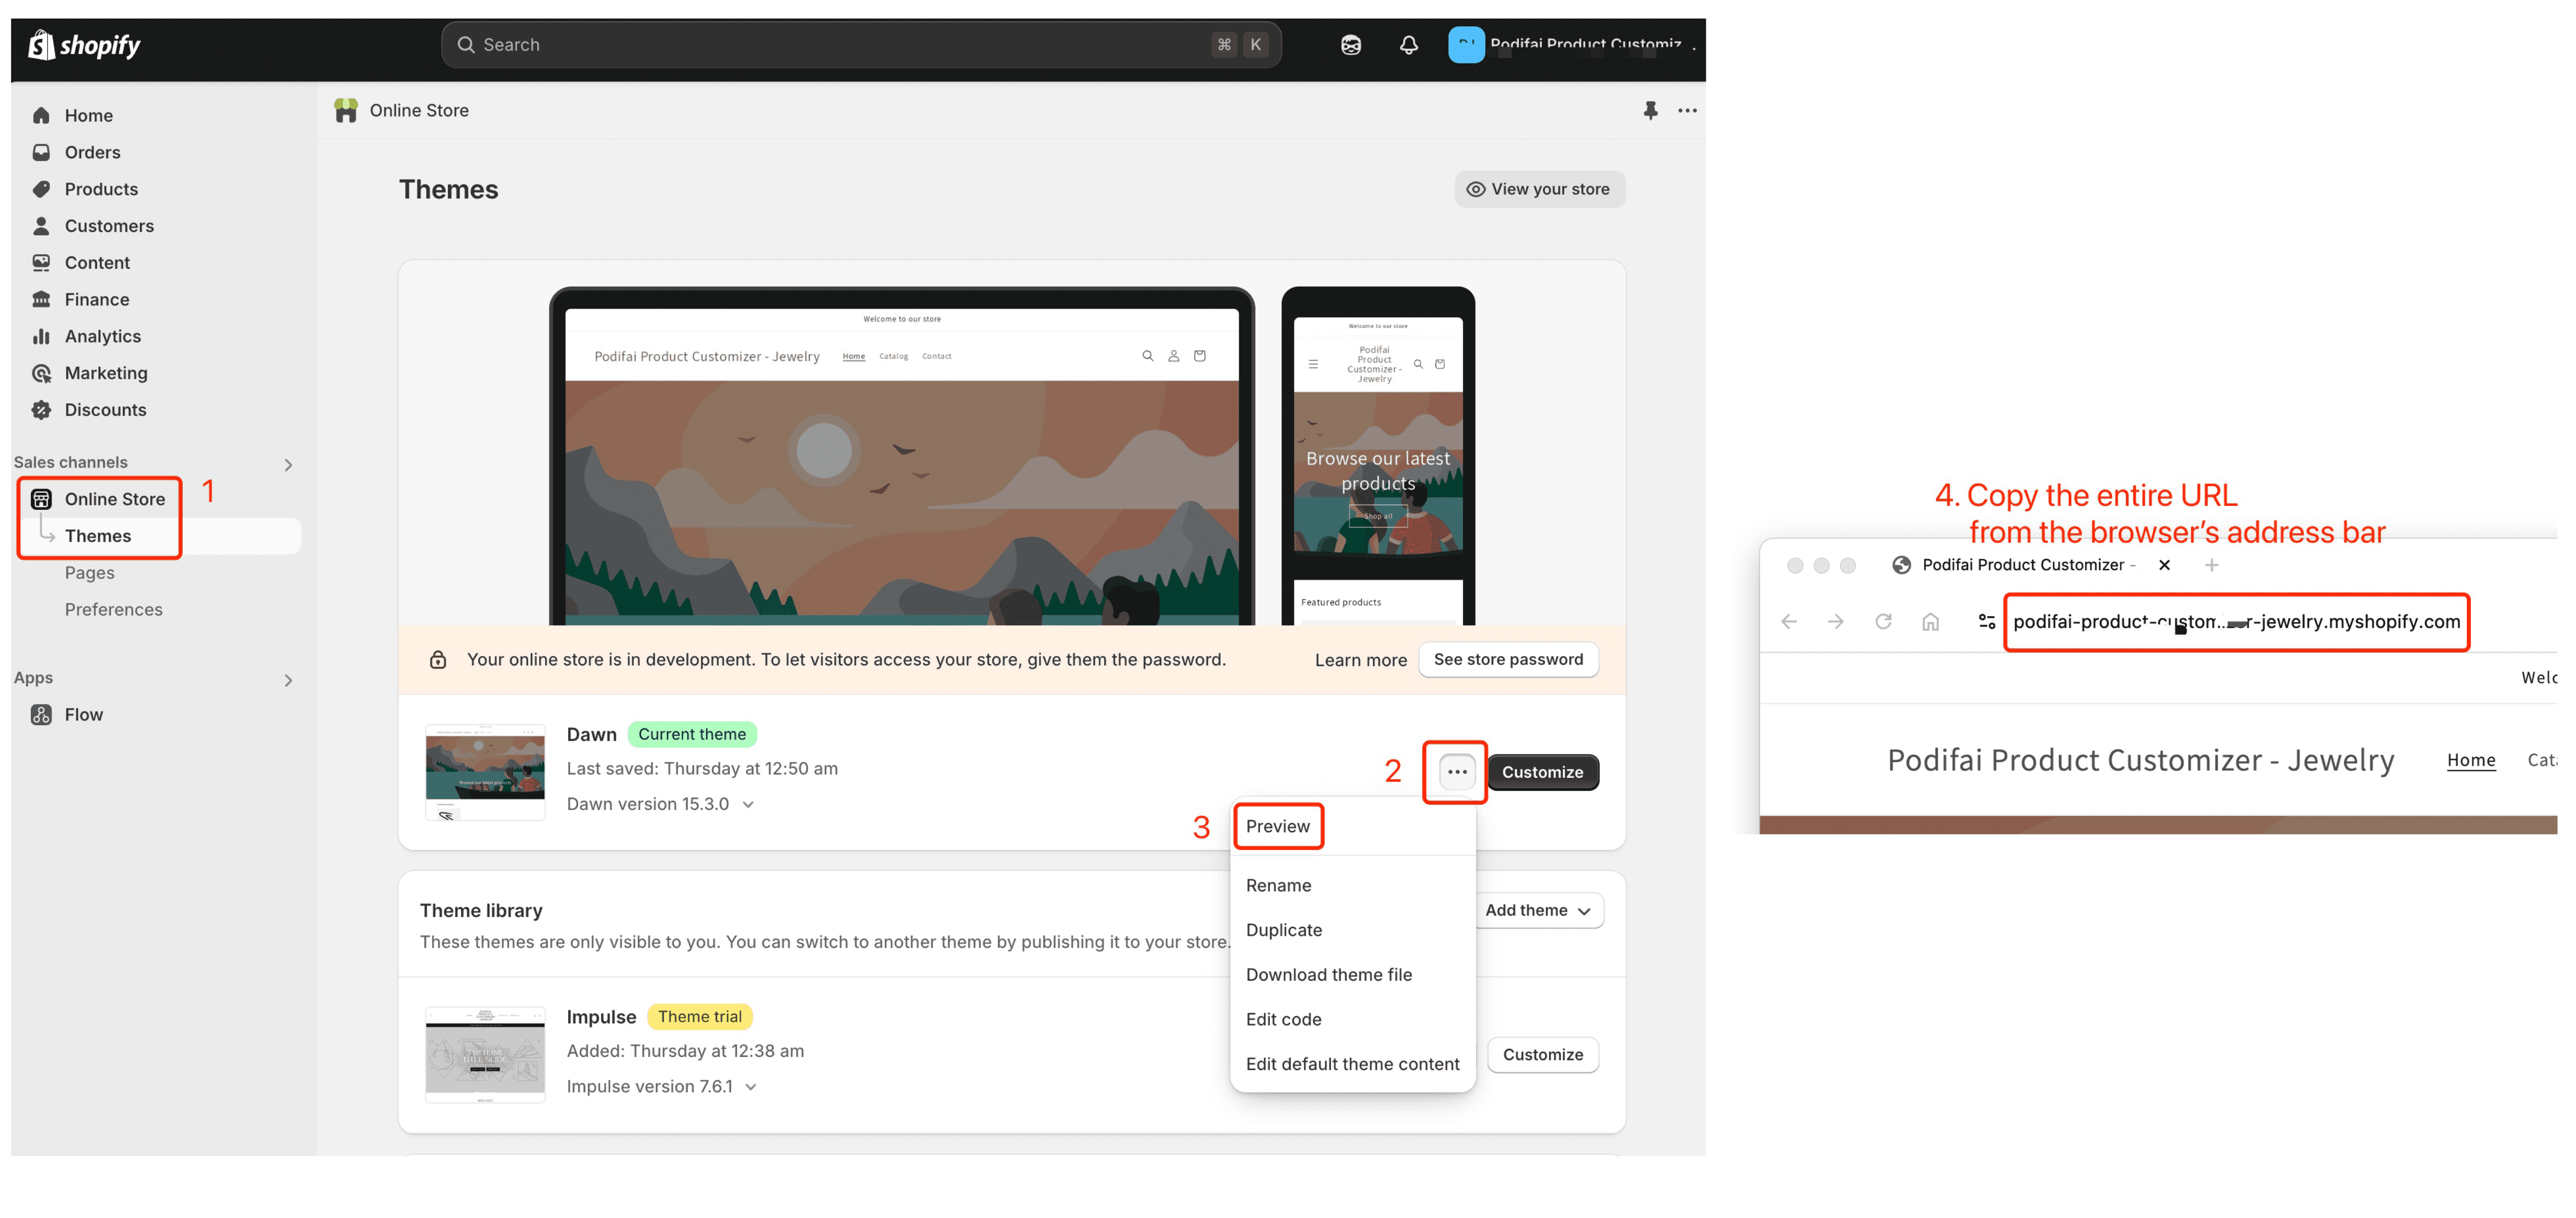Open the Finance section

pyautogui.click(x=96, y=299)
